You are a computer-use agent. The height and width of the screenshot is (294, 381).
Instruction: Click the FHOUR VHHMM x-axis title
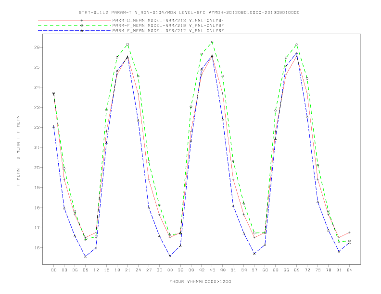pyautogui.click(x=200, y=282)
